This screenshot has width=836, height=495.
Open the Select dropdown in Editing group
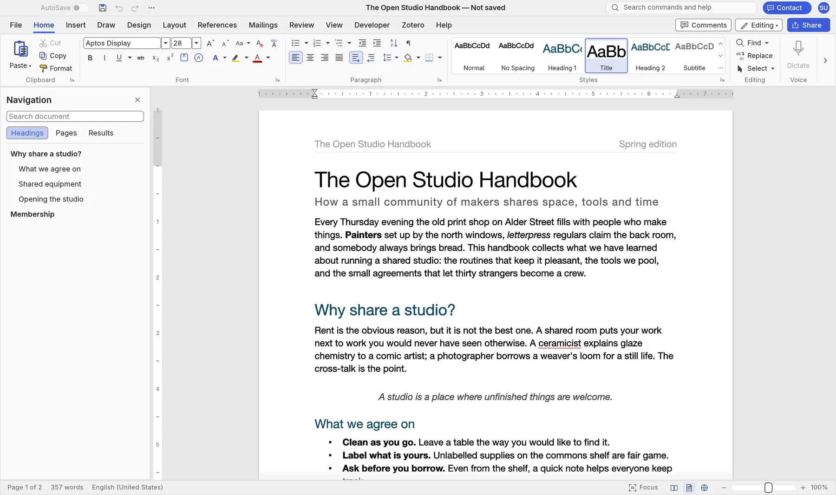pos(756,68)
